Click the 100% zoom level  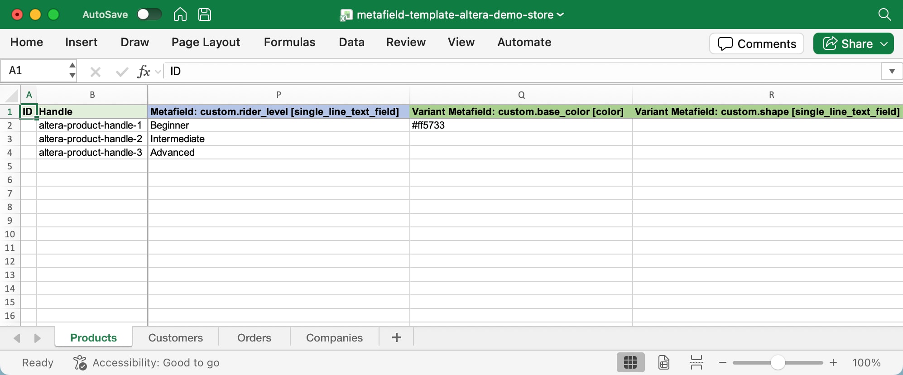[866, 362]
